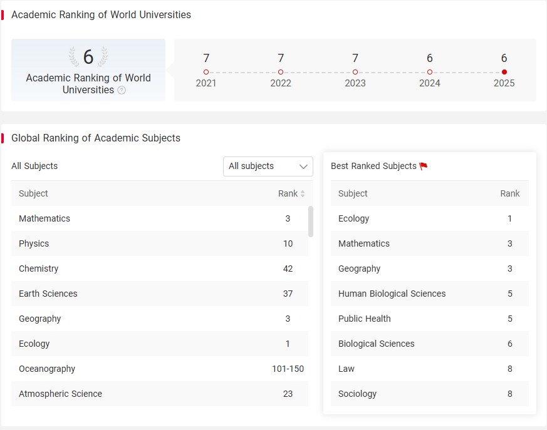
Task: Open the Mathematics row in All Subjects
Action: coord(160,218)
